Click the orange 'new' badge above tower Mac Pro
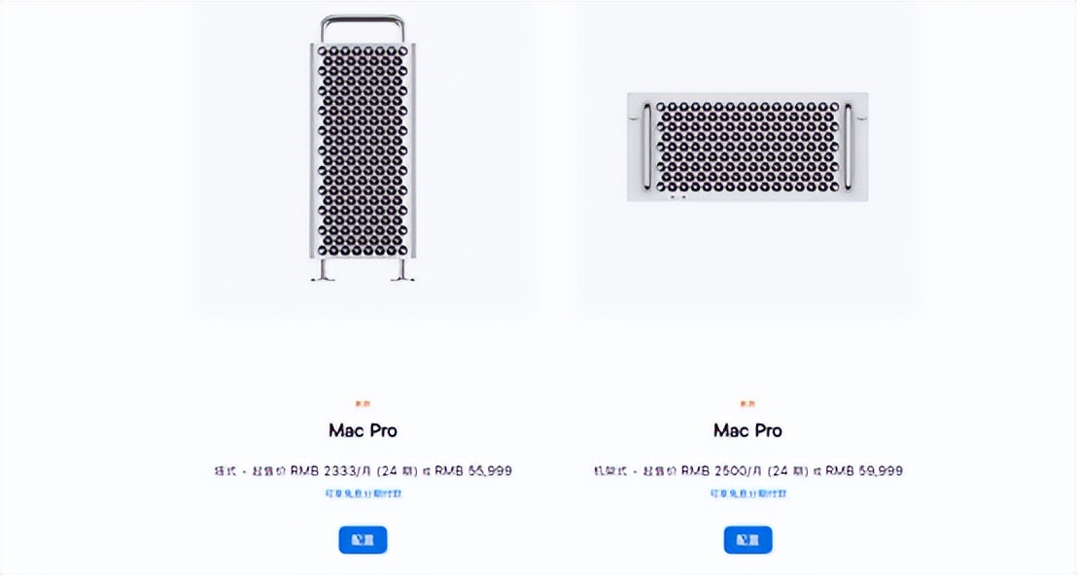The width and height of the screenshot is (1077, 575). pyautogui.click(x=363, y=403)
